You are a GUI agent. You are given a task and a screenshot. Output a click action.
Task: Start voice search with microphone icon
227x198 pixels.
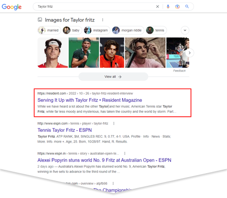[168, 7]
